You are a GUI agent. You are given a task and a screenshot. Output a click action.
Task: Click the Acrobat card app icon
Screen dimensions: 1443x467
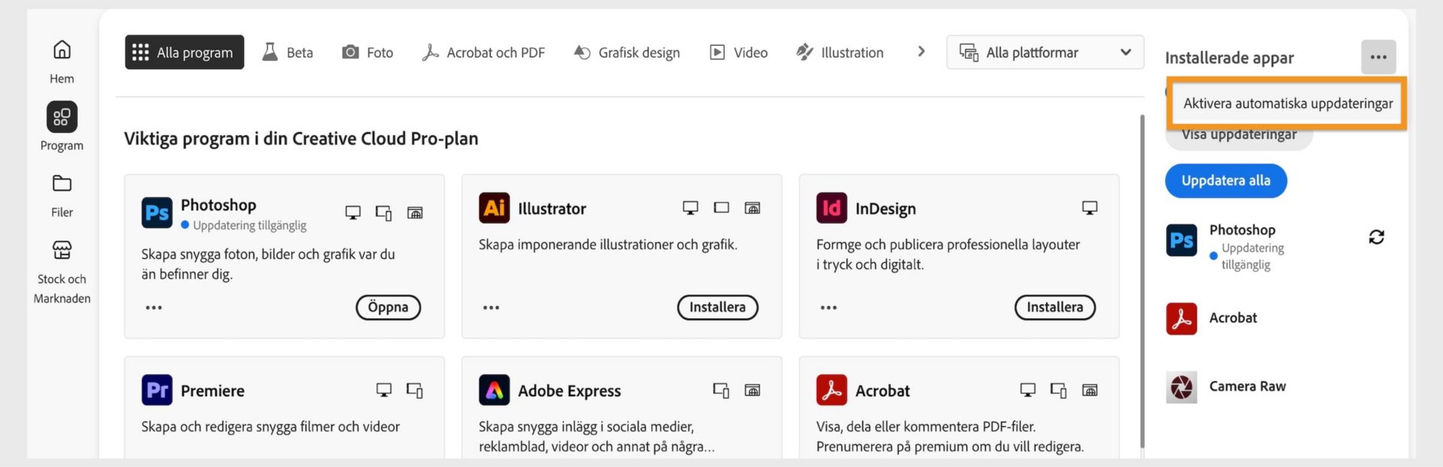831,390
